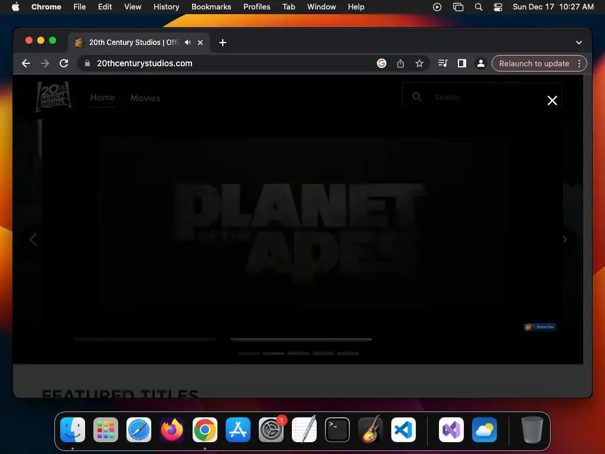
Task: Launch Firefox from the Dock
Action: point(172,430)
